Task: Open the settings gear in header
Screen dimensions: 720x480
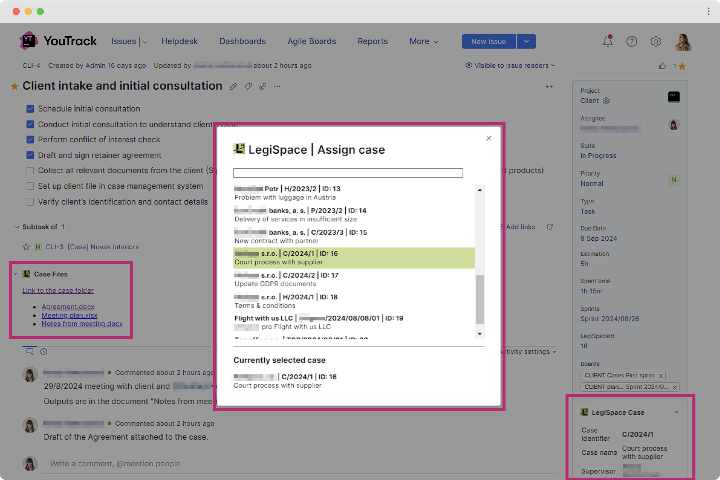Action: pos(655,41)
